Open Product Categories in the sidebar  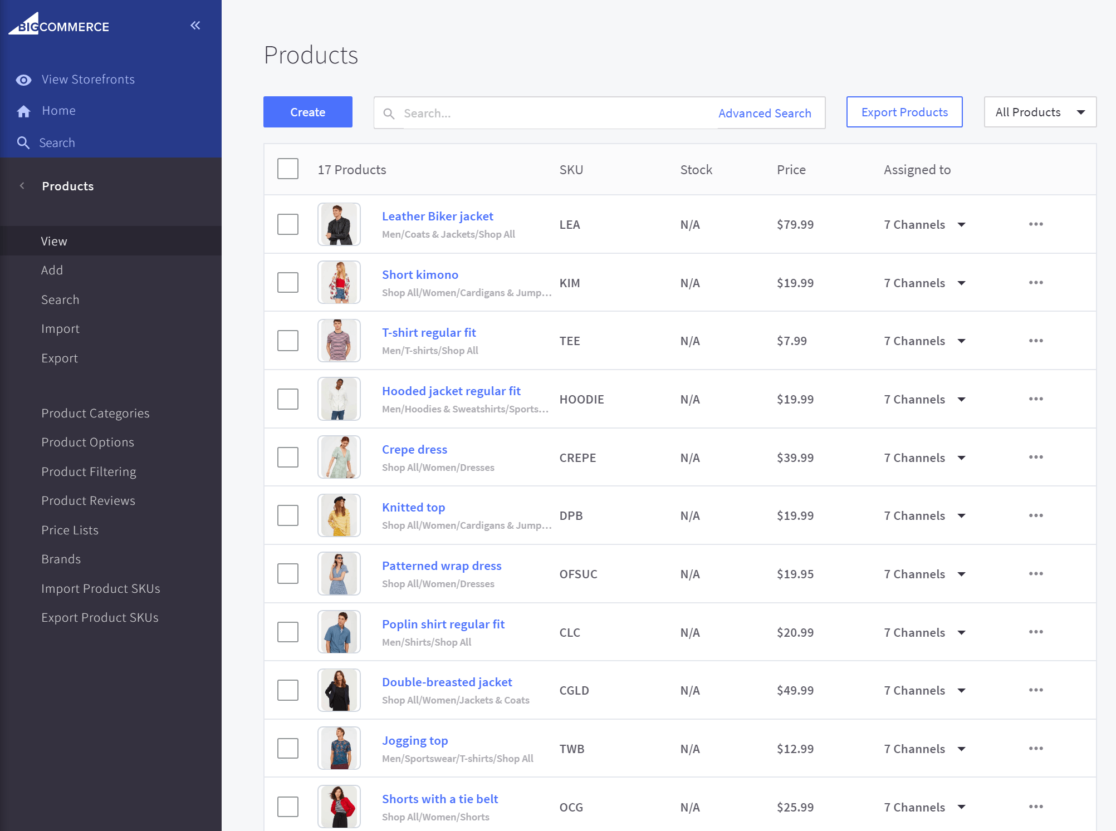[x=95, y=413]
